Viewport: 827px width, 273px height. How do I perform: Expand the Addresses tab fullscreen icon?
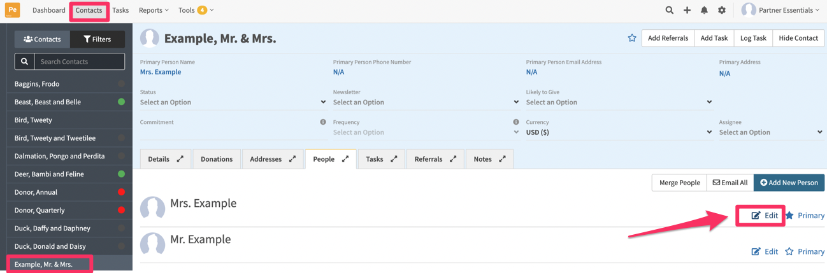tap(292, 159)
